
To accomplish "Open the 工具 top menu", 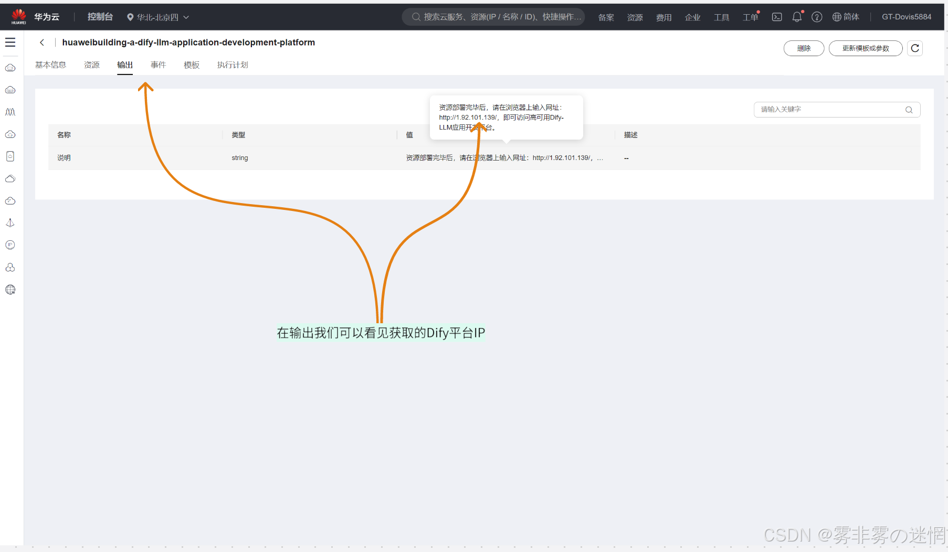I will [721, 17].
